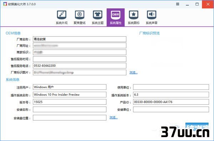This screenshot has width=214, height=141.
Task: Click the 厂商标识图片 path field
Action: pyautogui.click(x=80, y=72)
